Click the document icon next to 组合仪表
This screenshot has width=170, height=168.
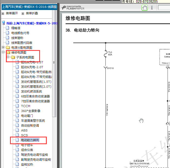tap(17, 150)
